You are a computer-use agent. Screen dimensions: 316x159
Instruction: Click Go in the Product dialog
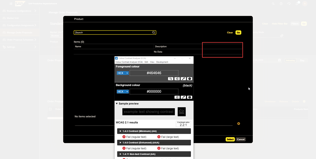[238, 32]
